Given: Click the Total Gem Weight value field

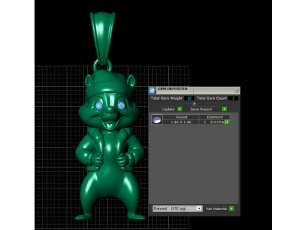Looking at the screenshot, I should (x=189, y=98).
